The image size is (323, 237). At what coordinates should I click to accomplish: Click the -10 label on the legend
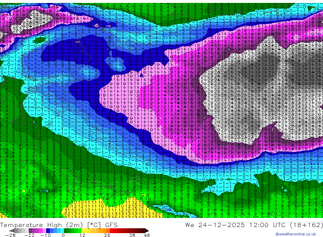tap(45, 235)
